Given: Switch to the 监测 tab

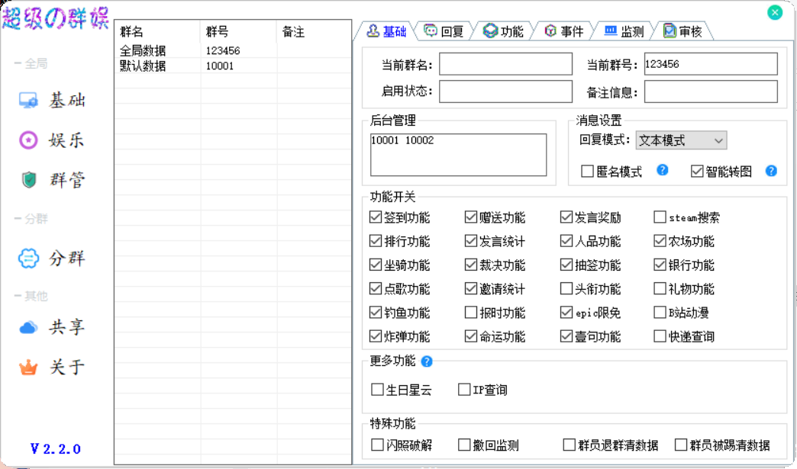Looking at the screenshot, I should [x=624, y=31].
